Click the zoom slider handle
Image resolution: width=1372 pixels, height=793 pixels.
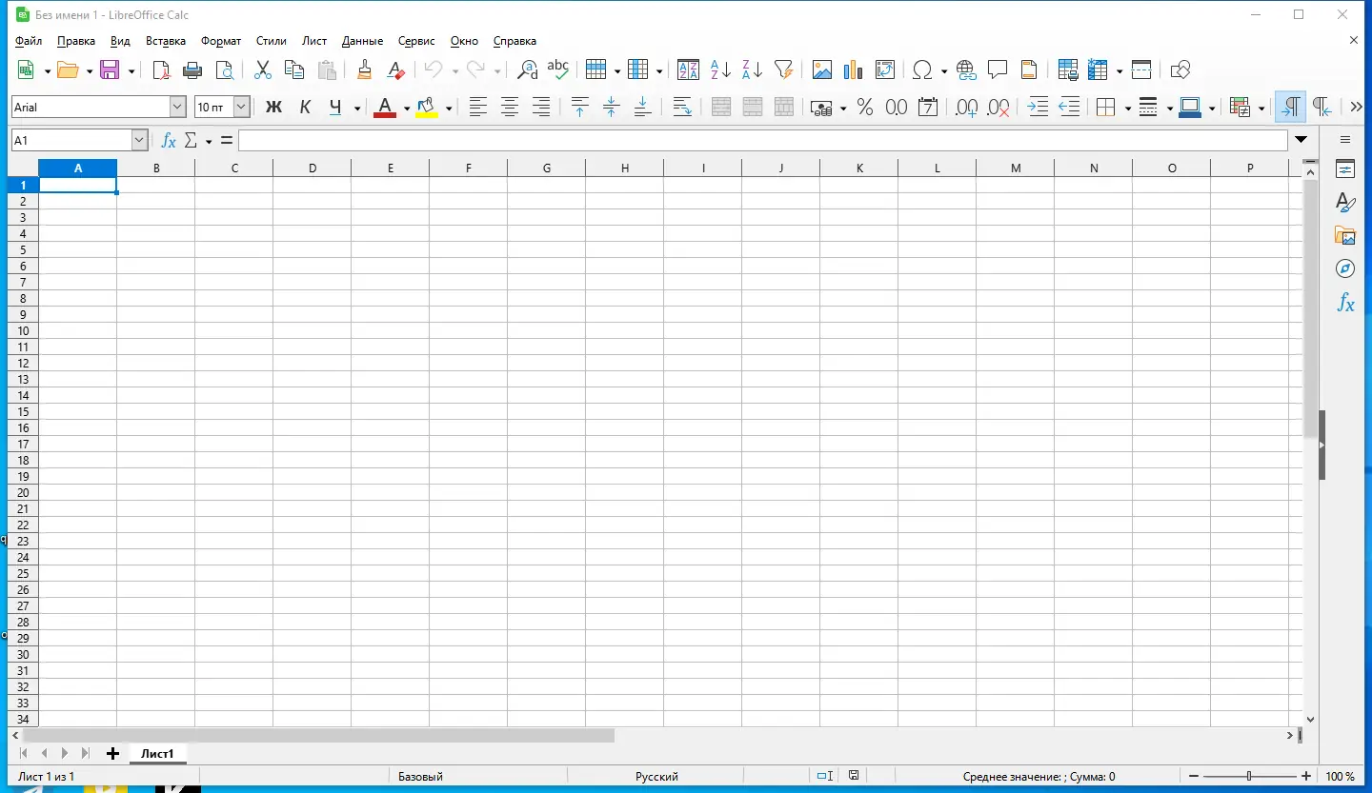[x=1249, y=776]
